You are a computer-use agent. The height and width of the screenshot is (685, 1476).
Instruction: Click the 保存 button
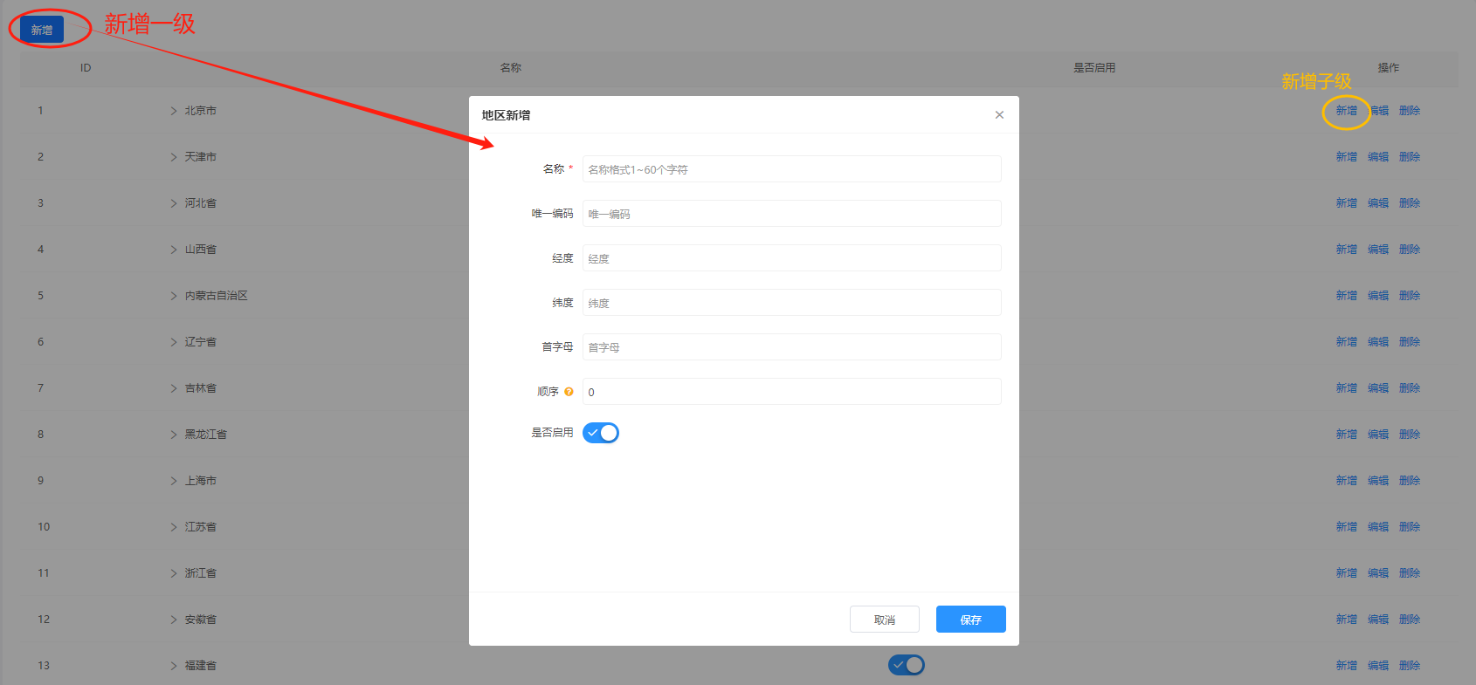tap(970, 620)
